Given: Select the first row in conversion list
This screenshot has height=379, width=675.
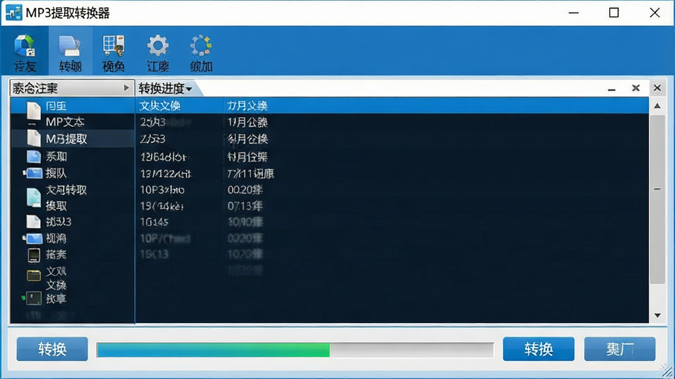Looking at the screenshot, I should pyautogui.click(x=392, y=122).
